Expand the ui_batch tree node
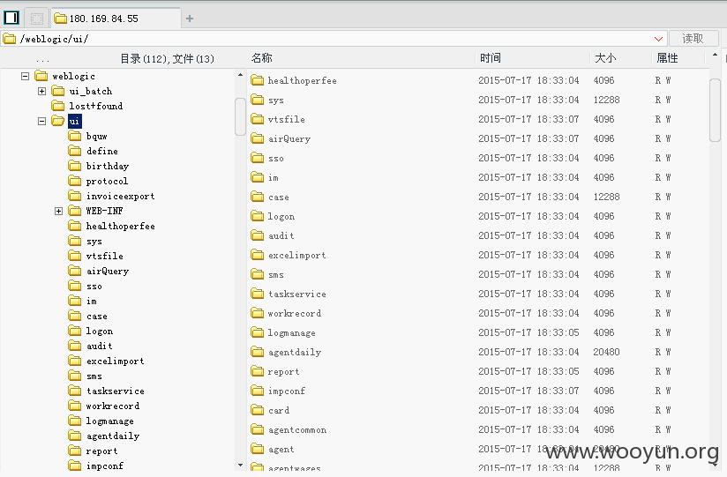The height and width of the screenshot is (477, 727). pyautogui.click(x=41, y=92)
